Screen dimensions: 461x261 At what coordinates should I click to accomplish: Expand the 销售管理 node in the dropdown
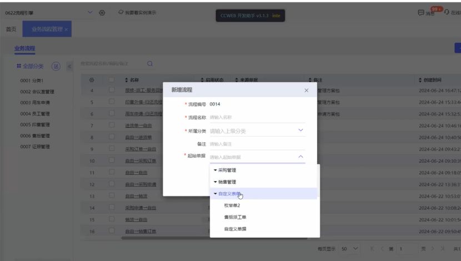coord(216,182)
